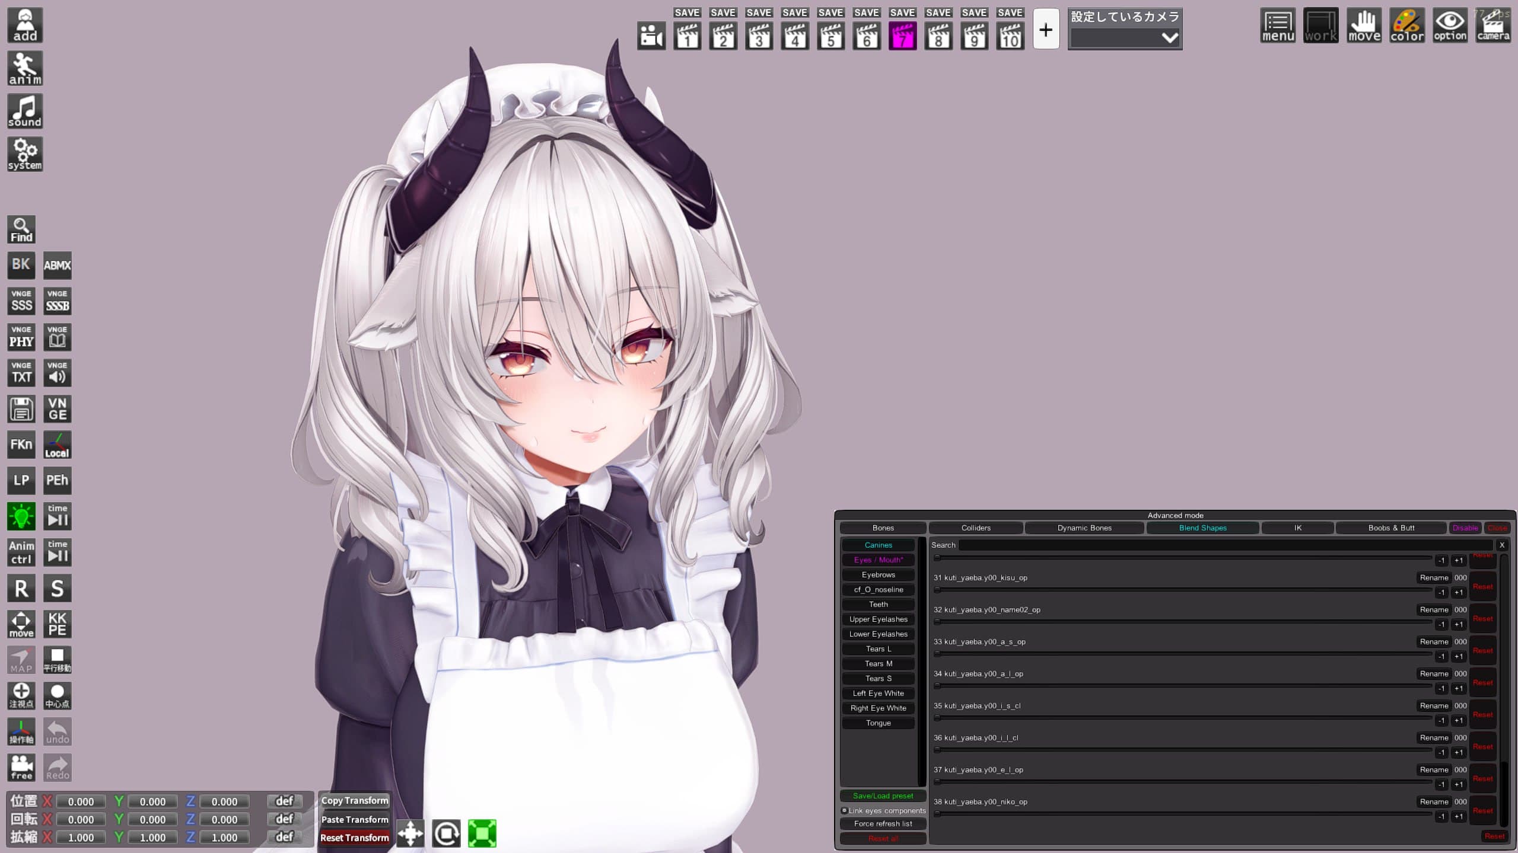The width and height of the screenshot is (1518, 853).
Task: Click the kuti_yaeba.y00_kisu_op blend shape slider
Action: (x=1183, y=590)
